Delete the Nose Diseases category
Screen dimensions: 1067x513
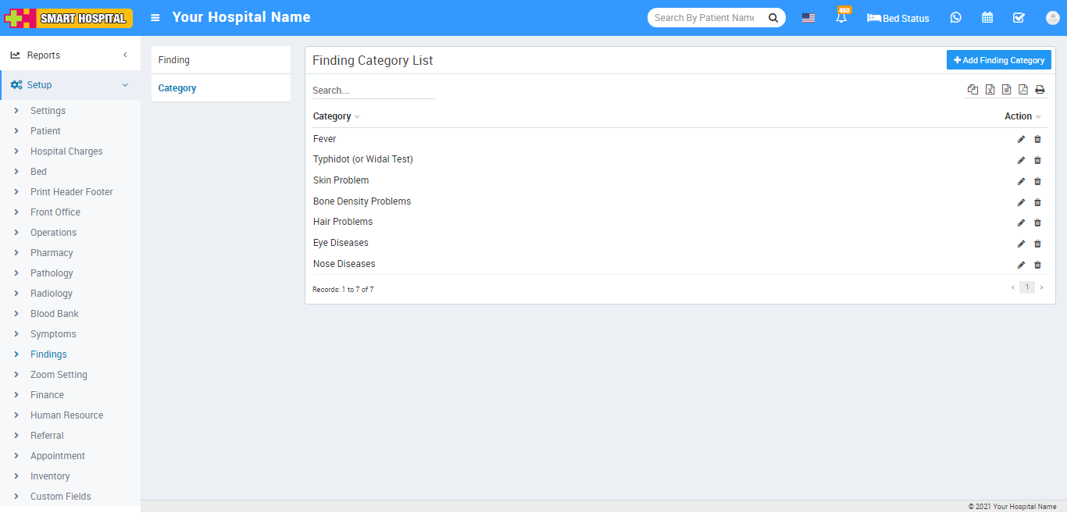1037,265
